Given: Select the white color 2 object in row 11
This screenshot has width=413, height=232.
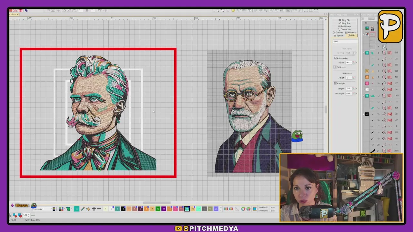Looking at the screenshot, I should [x=367, y=89].
